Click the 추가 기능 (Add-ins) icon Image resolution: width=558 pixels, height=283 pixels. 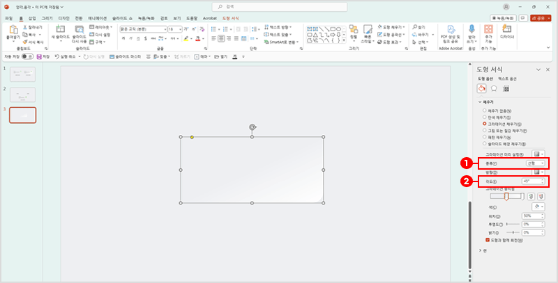488,31
